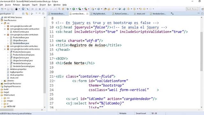The height and width of the screenshot is (115, 204).
Task: Click the Save toolbar icon
Action: click(8, 9)
